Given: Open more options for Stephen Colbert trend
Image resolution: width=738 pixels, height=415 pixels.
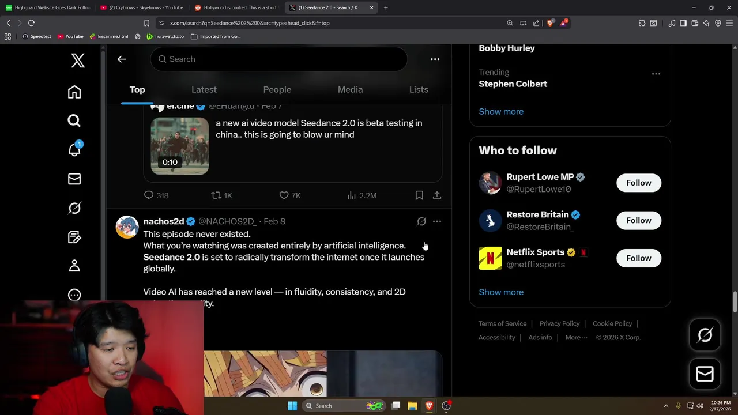Looking at the screenshot, I should point(656,74).
